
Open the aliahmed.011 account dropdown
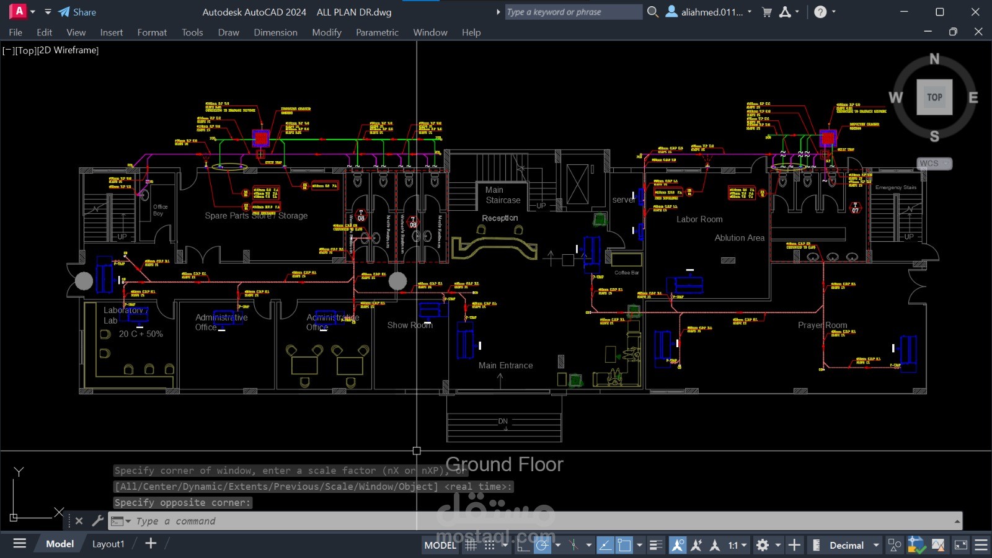tap(716, 12)
